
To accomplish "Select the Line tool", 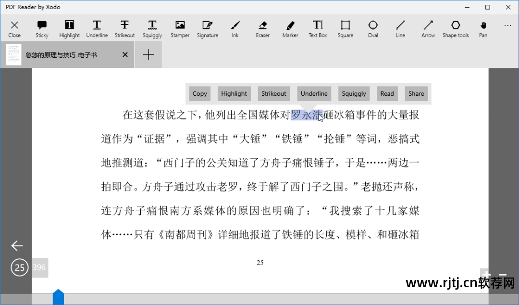I will coord(400,29).
